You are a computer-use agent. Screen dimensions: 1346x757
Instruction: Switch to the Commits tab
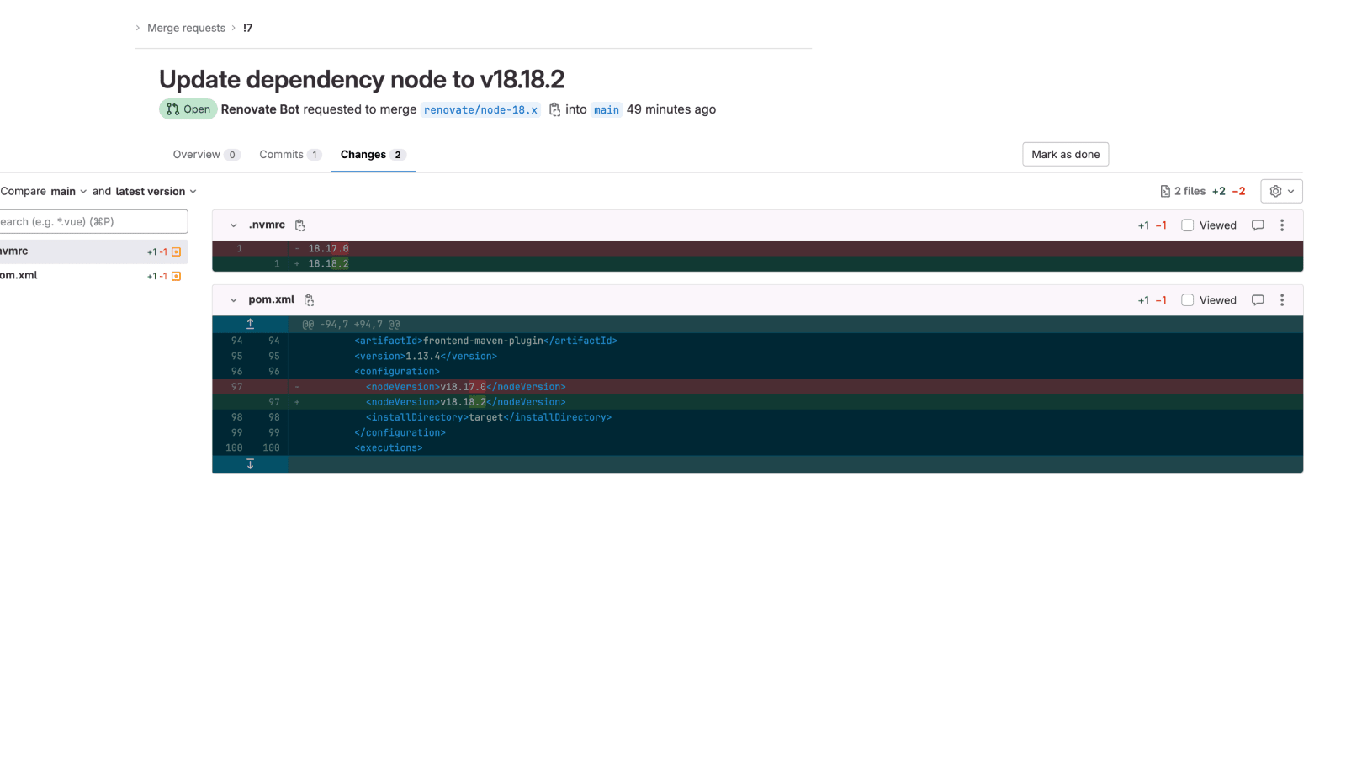pos(290,155)
